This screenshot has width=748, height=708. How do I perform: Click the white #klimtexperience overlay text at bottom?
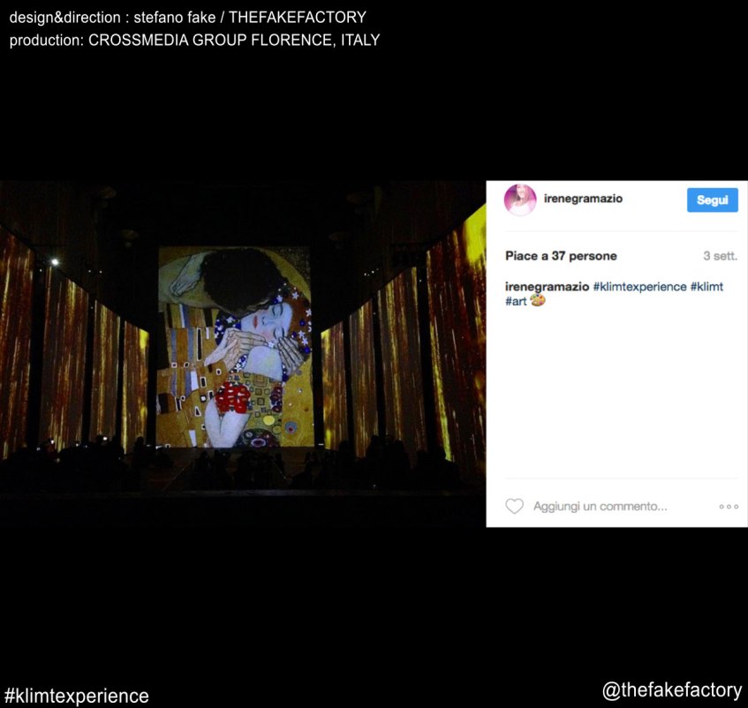click(x=77, y=696)
